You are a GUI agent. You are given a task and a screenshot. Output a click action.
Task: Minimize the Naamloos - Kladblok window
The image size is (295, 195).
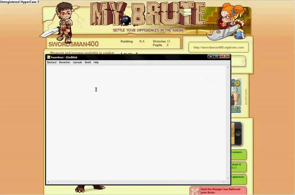[x=211, y=56]
